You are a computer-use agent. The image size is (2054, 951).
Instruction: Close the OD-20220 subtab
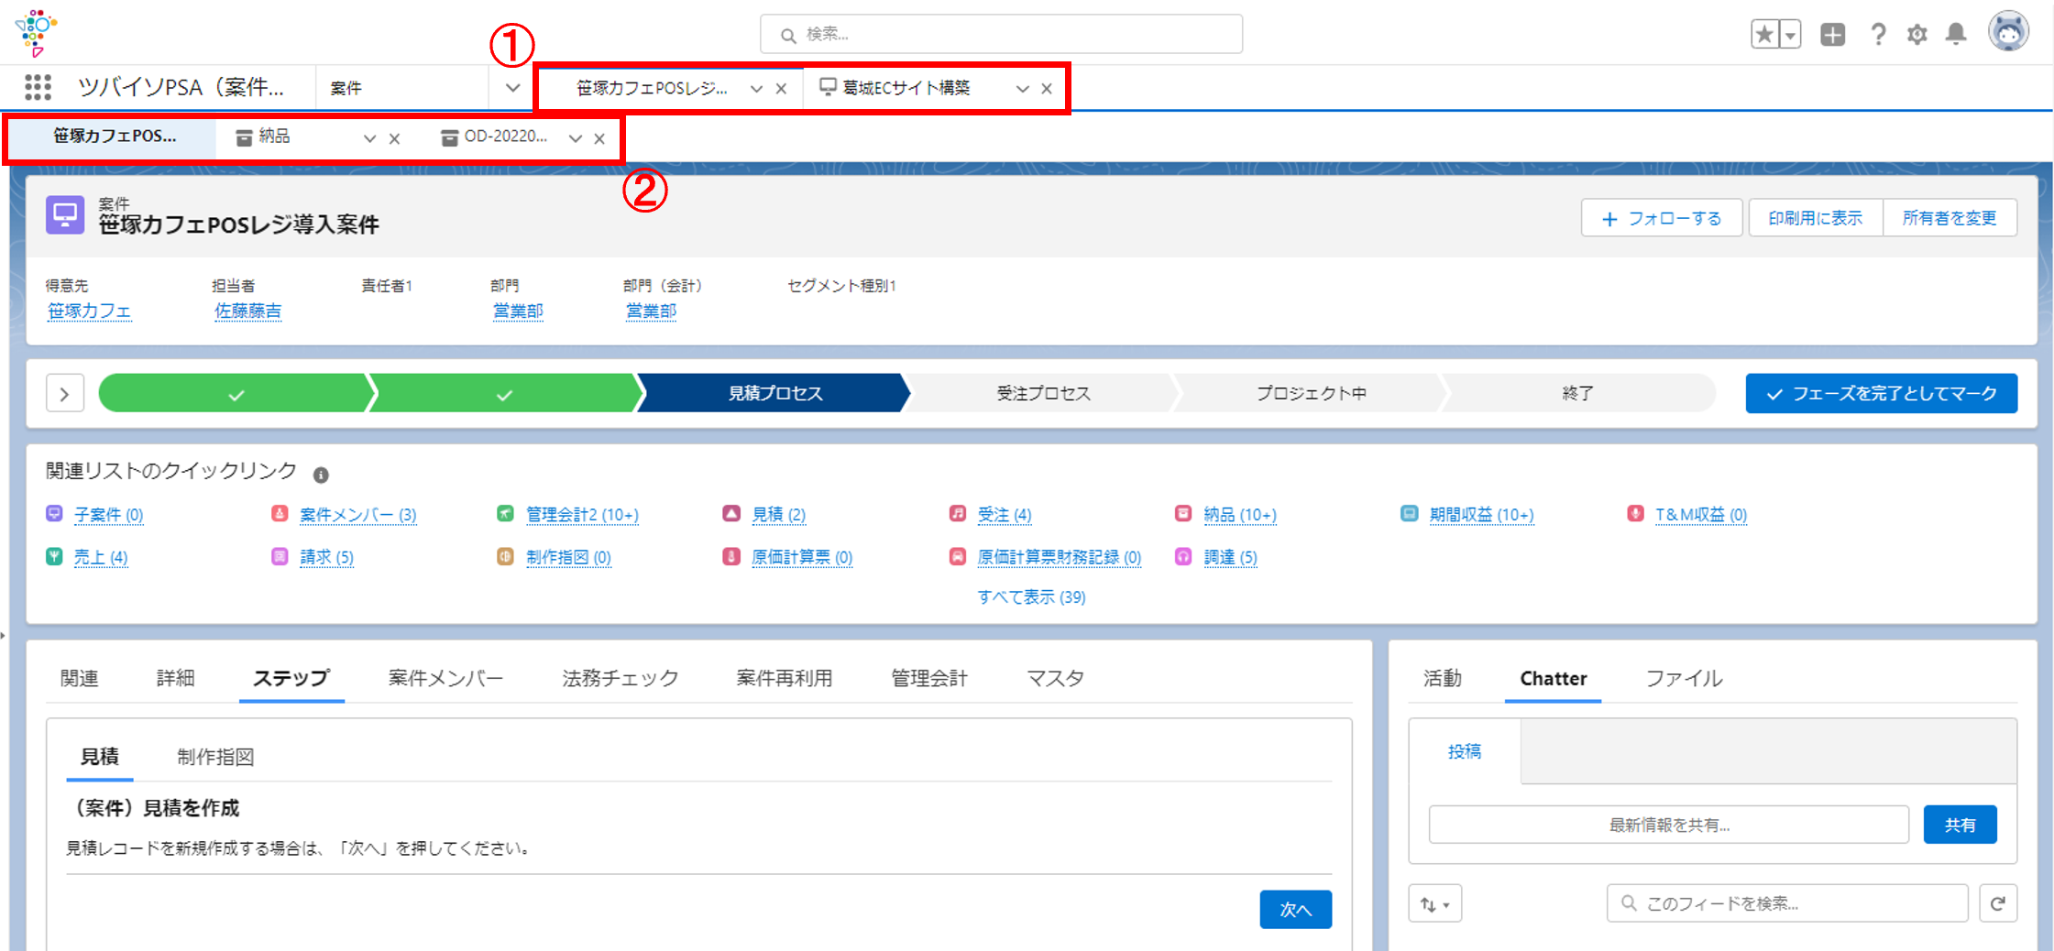[599, 138]
